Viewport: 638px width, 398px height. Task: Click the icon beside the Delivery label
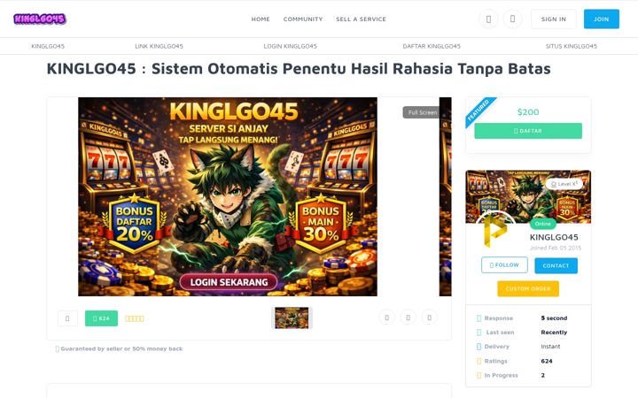(478, 347)
